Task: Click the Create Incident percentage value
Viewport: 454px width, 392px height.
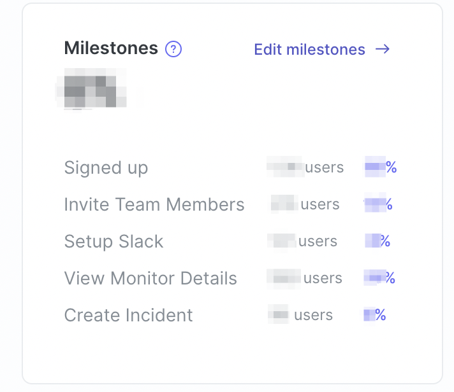Action: [x=375, y=315]
